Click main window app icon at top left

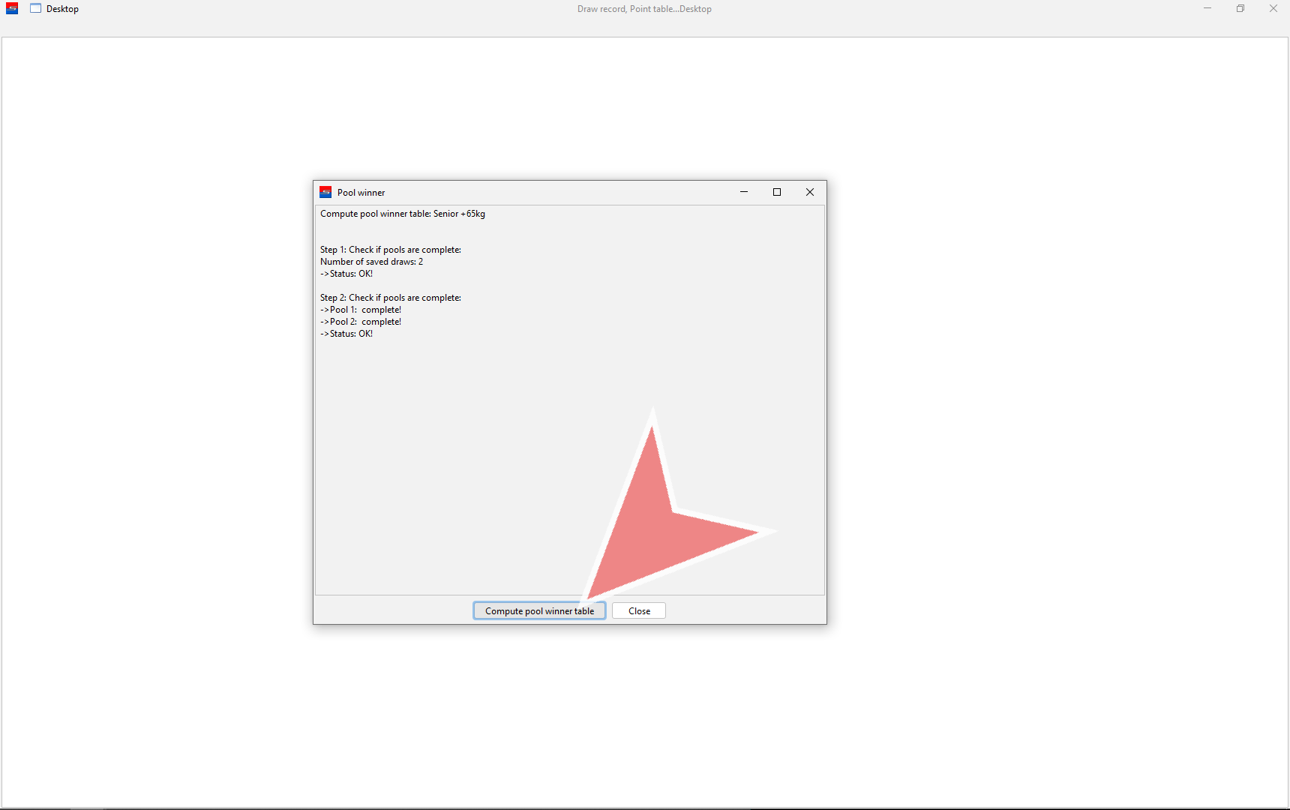12,9
